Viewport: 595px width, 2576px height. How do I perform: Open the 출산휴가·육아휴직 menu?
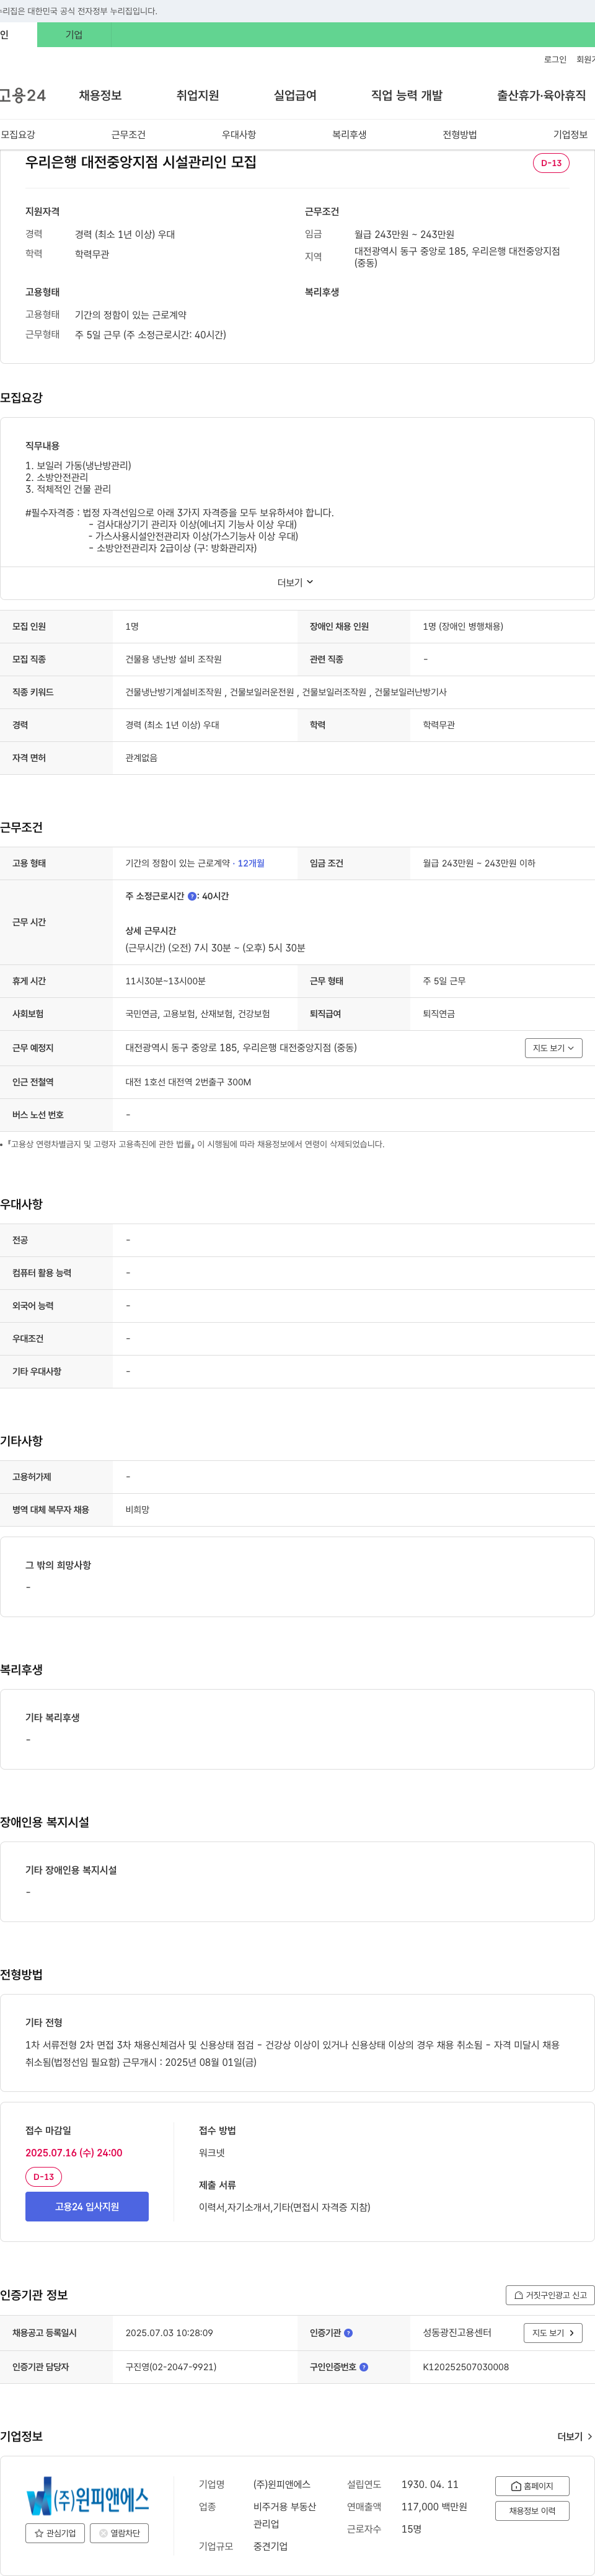click(541, 96)
